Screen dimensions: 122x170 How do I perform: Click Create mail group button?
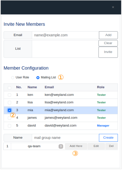[x=108, y=138]
